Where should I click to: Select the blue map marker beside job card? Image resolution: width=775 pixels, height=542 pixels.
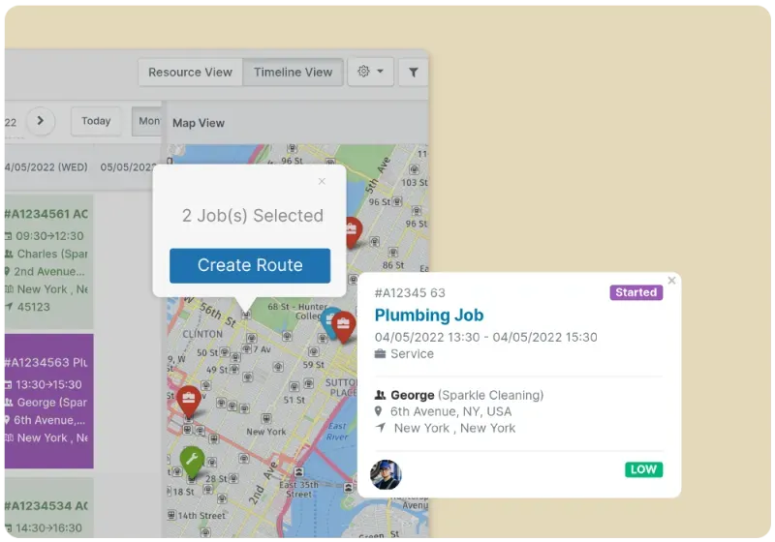coord(331,320)
